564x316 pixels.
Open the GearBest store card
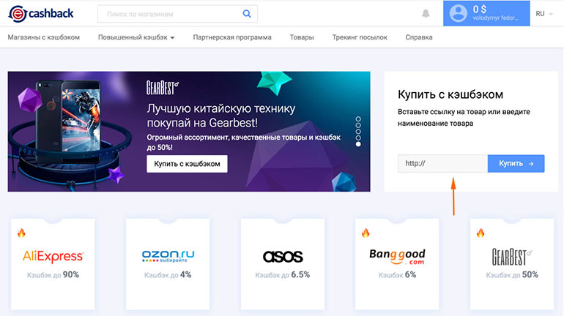click(512, 264)
